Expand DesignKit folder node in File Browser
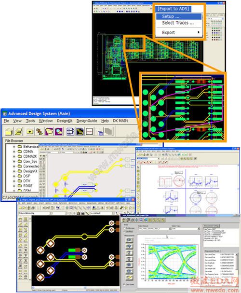This screenshot has height=293, width=241. [14, 171]
